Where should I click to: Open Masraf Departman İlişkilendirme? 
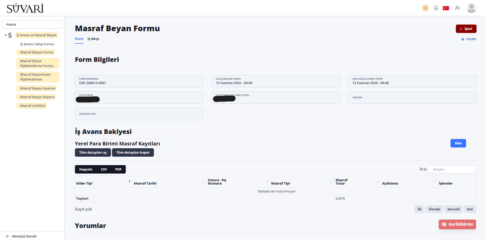38,77
